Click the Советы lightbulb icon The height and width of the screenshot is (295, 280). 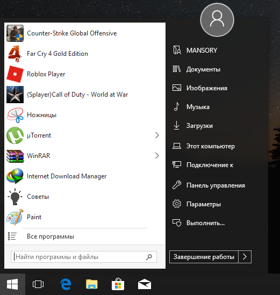(15, 197)
